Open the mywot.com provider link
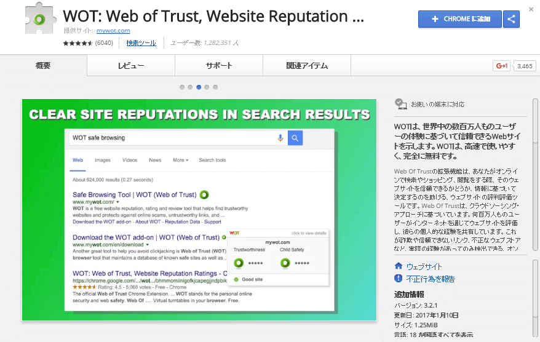 [113, 31]
